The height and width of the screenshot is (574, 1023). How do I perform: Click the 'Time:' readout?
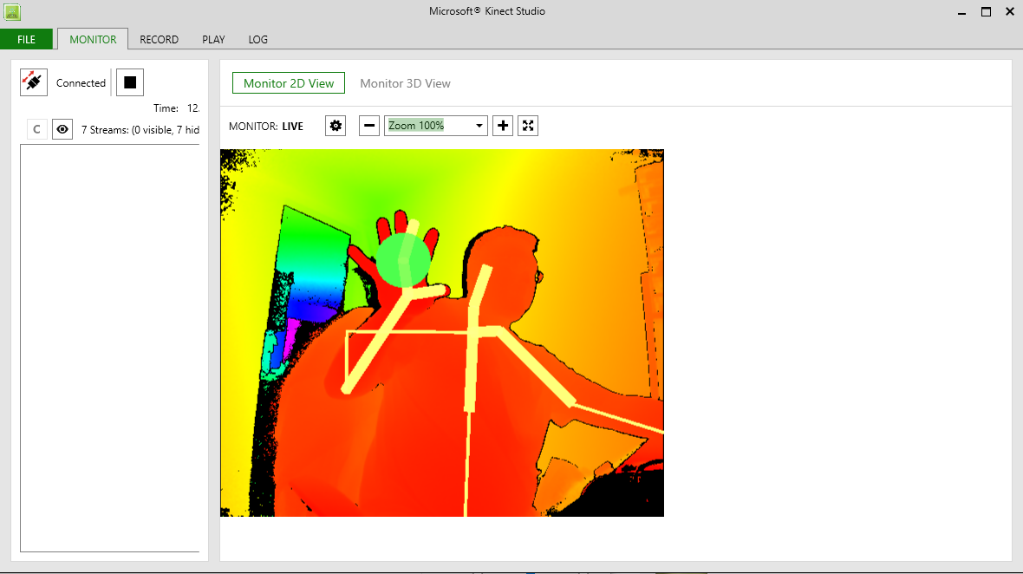(176, 108)
